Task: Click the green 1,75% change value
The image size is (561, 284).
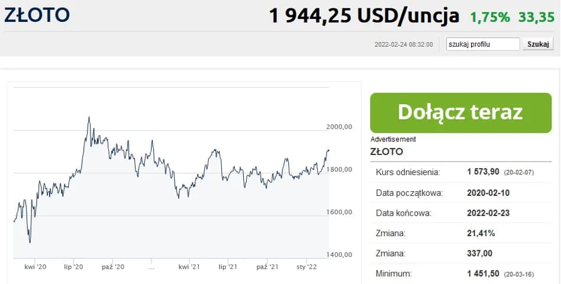Action: coord(490,17)
